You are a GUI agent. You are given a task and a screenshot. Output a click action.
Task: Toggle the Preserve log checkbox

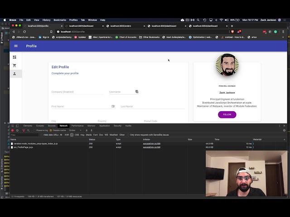(x=34, y=130)
